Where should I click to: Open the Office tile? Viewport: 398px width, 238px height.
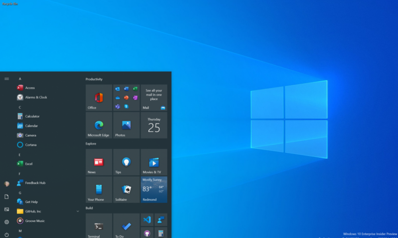tap(99, 98)
